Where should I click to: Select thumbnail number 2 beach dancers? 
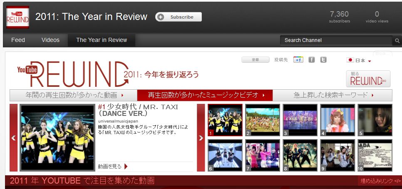tap(263, 120)
